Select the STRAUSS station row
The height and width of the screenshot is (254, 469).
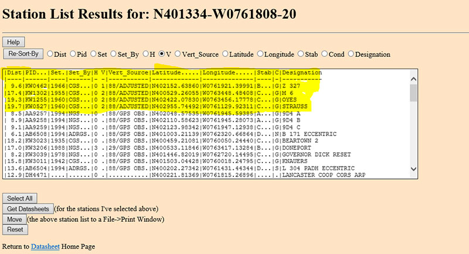pos(205,106)
